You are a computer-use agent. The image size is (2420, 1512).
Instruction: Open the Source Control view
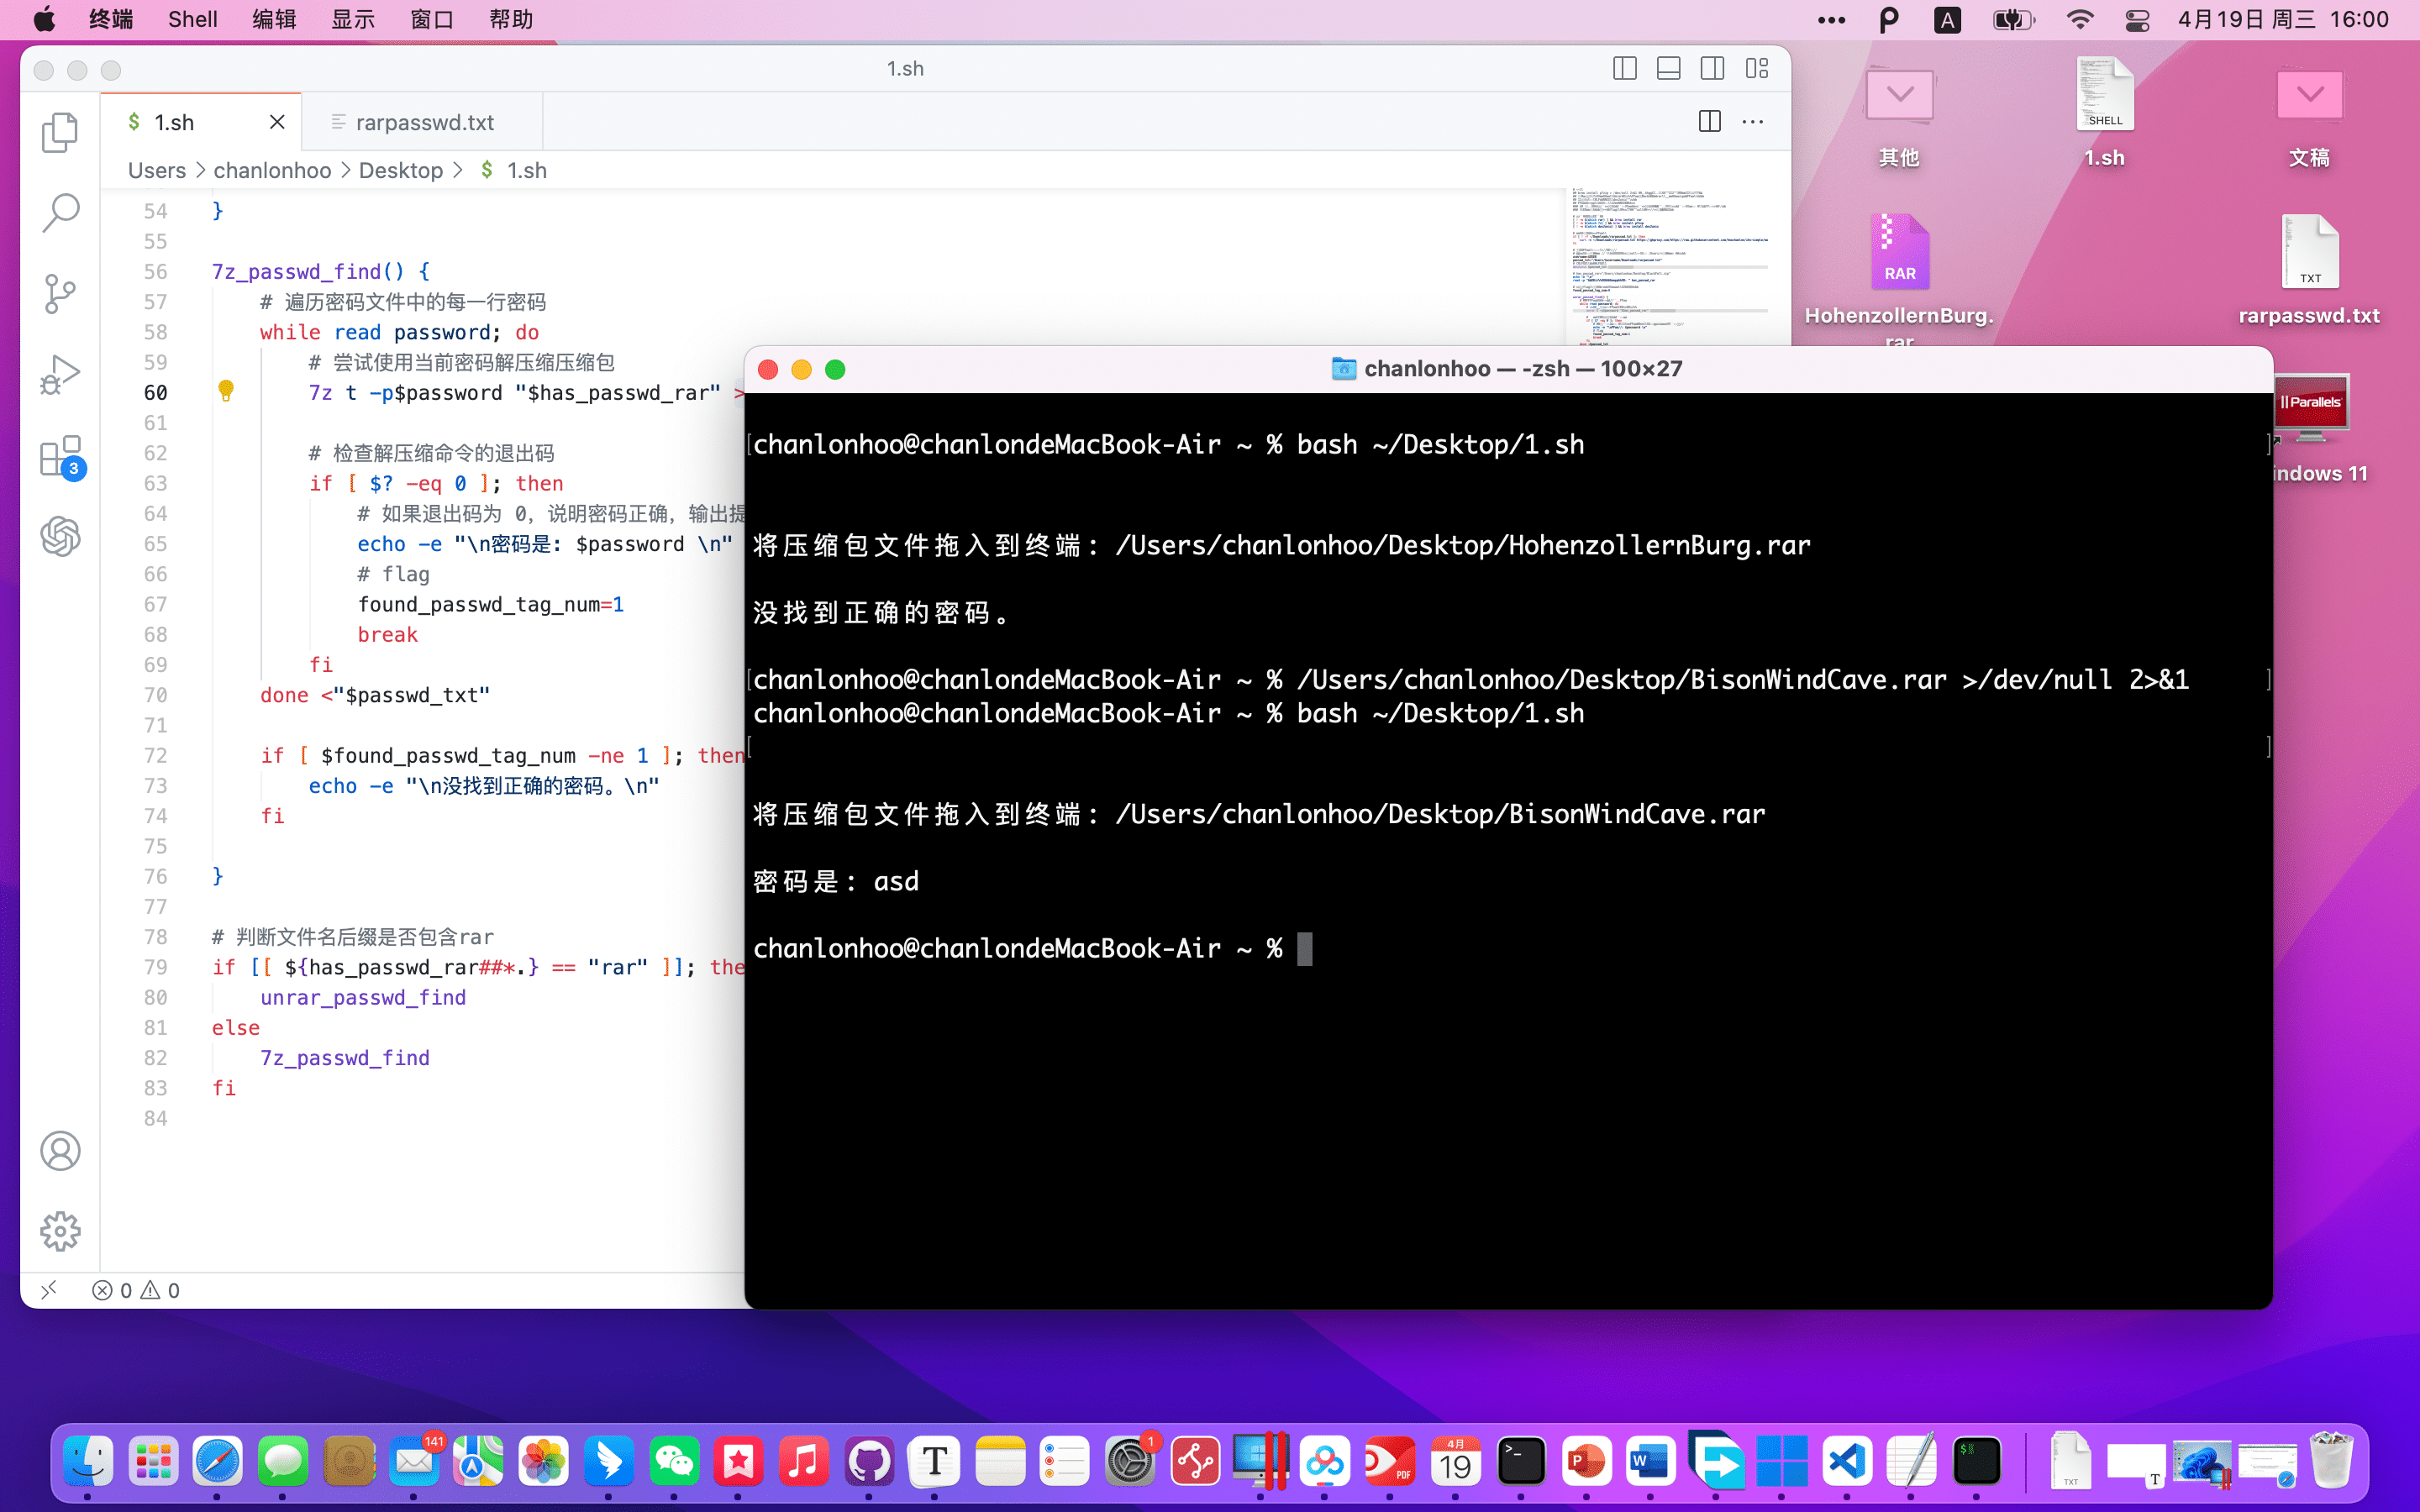pyautogui.click(x=60, y=293)
